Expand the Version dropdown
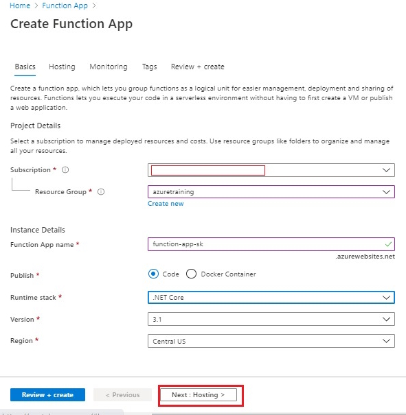This screenshot has width=406, height=415. (x=271, y=319)
